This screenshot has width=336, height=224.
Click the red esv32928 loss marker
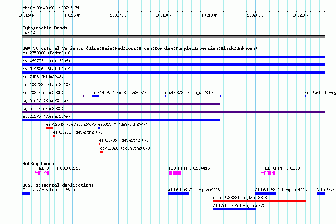click(102, 152)
